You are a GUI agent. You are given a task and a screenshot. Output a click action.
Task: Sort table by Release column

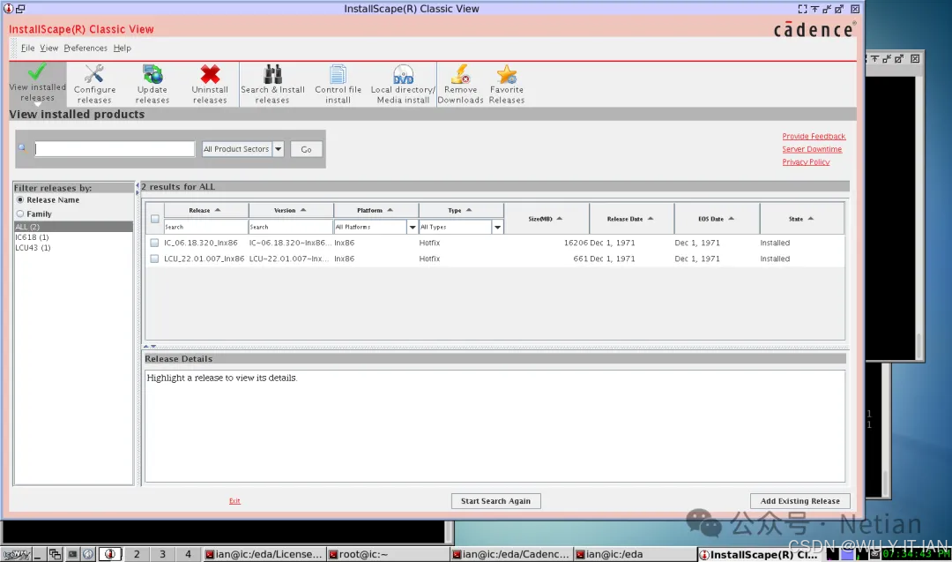click(x=205, y=210)
